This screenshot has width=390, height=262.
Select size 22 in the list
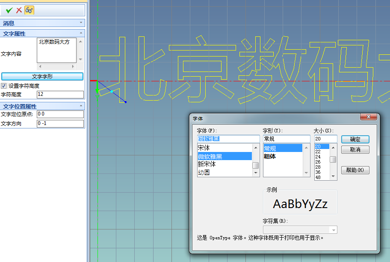tap(322, 152)
